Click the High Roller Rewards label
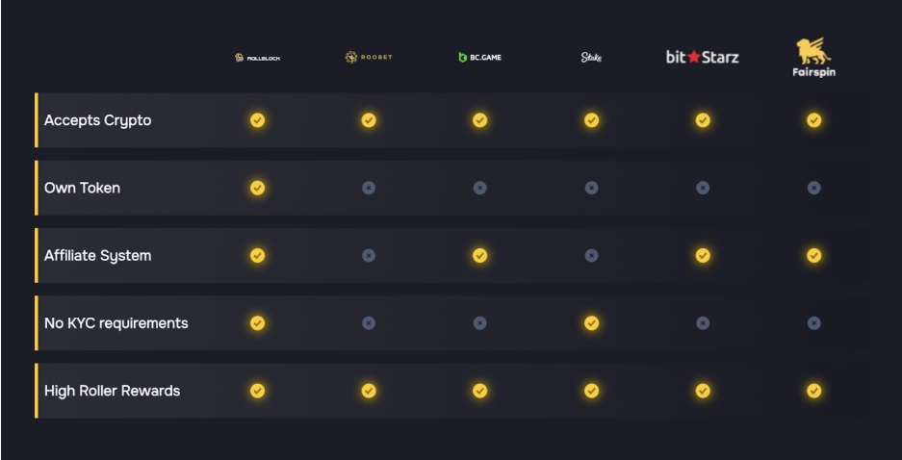The height and width of the screenshot is (460, 902). pyautogui.click(x=113, y=391)
